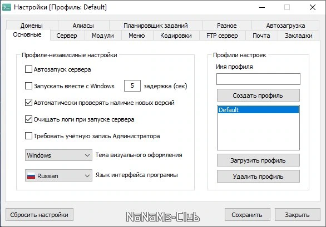Switch to the Сервер tab
The image size is (326, 227).
click(67, 36)
